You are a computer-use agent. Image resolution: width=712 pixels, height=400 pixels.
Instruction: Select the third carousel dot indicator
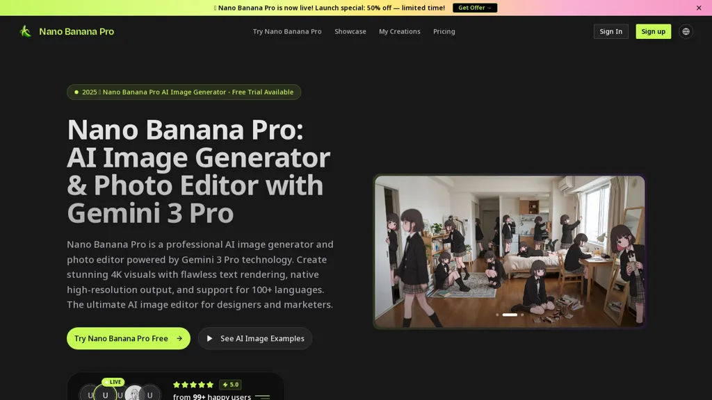coord(522,315)
